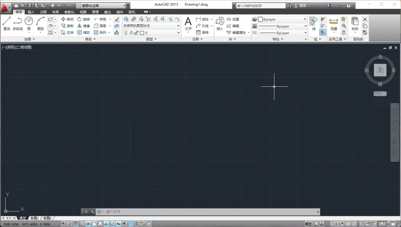Click the 登录 sign-in button
Viewport: 401px width, 227px height.
(300, 5)
